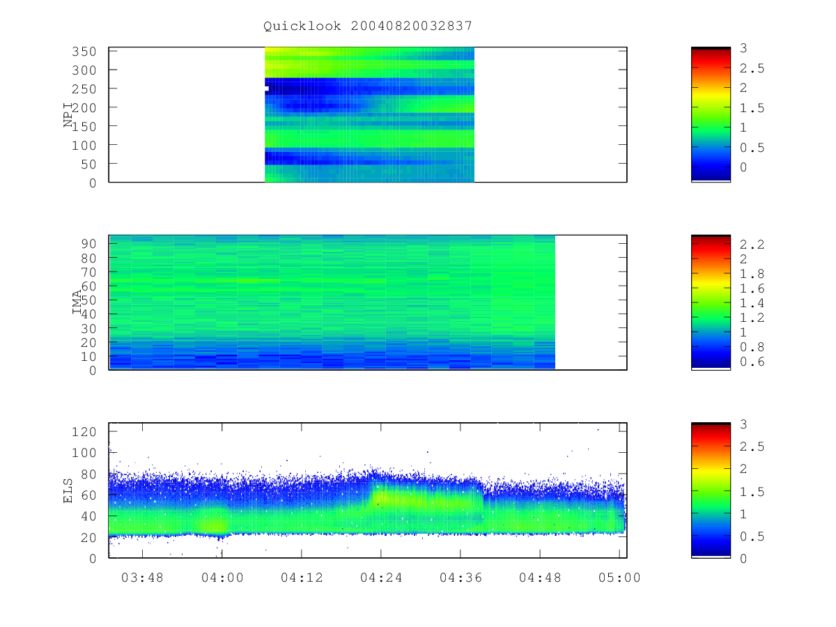
Task: Click the 0.5 label on ELS color bar
Action: (752, 536)
